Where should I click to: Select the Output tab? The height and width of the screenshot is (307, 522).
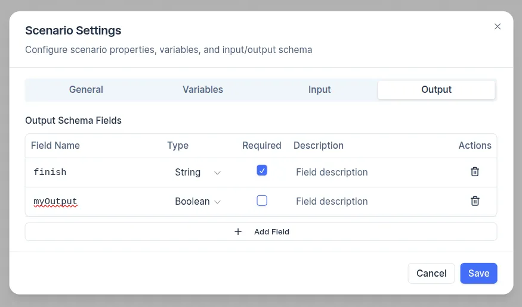(436, 90)
